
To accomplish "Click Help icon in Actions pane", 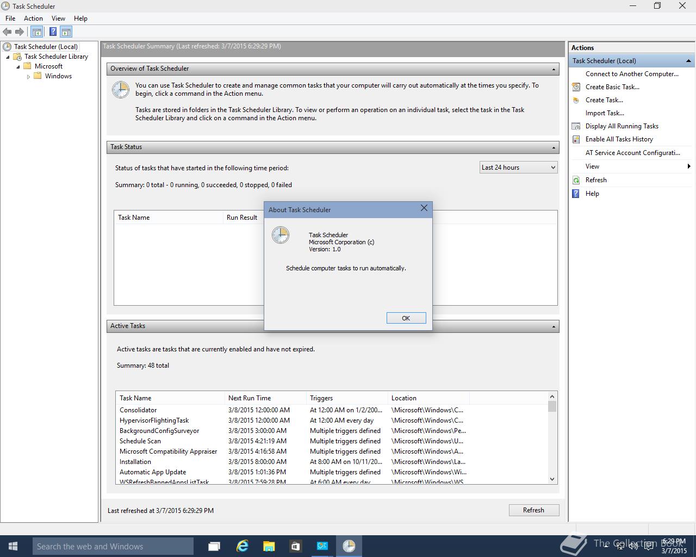I will point(576,194).
